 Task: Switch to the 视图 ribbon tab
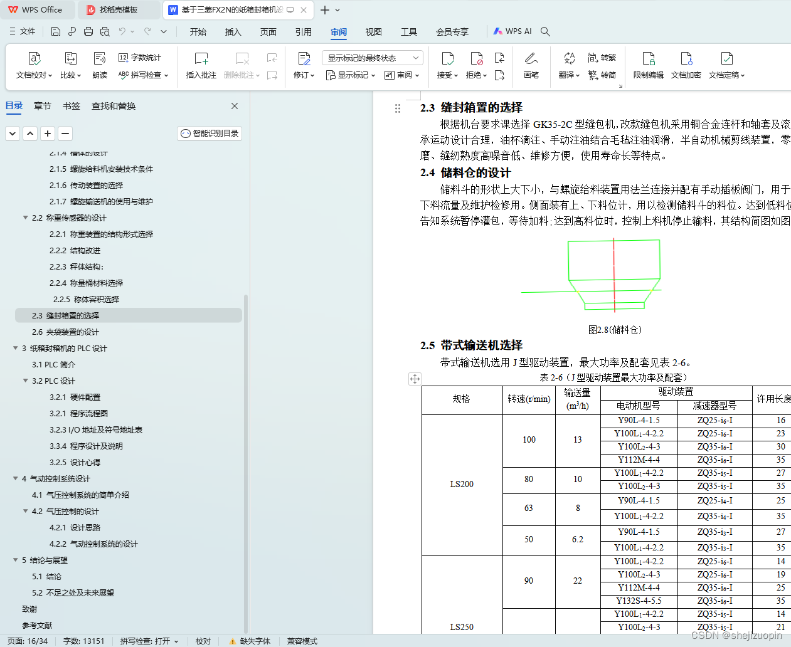(374, 32)
